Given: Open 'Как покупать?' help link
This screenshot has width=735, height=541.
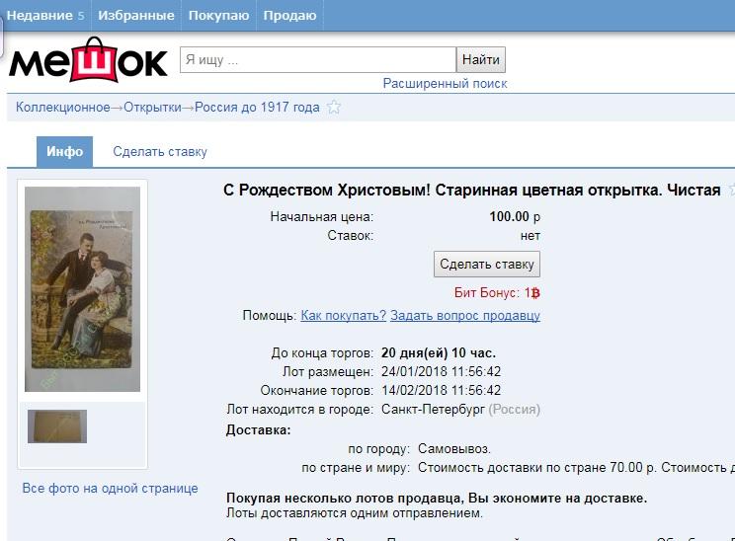Looking at the screenshot, I should pos(343,315).
